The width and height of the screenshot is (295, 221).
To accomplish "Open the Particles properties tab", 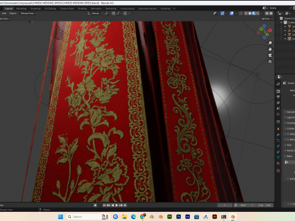I will [278, 141].
